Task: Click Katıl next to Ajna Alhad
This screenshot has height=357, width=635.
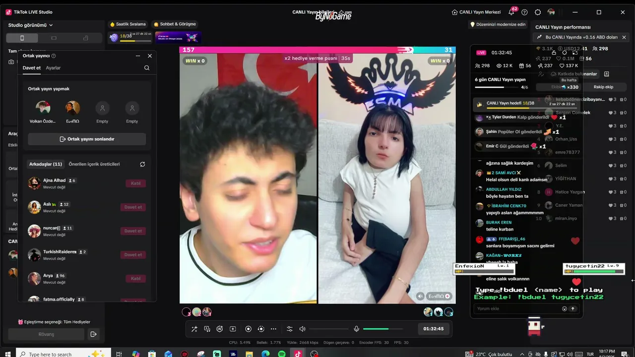Action: [x=135, y=183]
